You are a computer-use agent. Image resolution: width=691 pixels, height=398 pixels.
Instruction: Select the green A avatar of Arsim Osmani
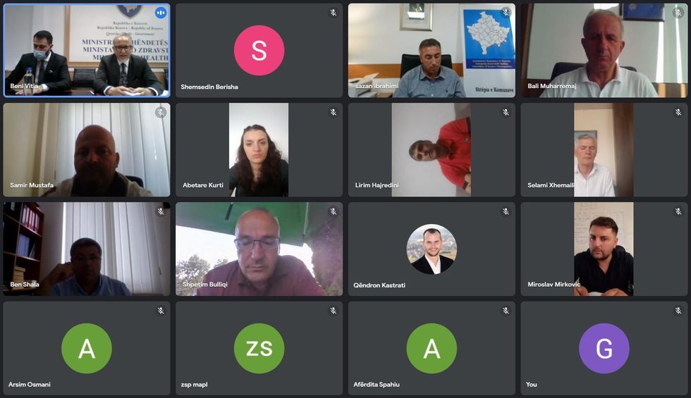pos(87,348)
